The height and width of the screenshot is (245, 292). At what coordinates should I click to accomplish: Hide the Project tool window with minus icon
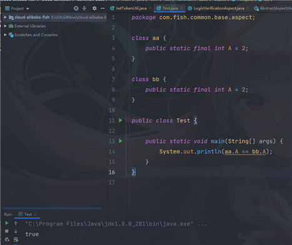[x=103, y=8]
